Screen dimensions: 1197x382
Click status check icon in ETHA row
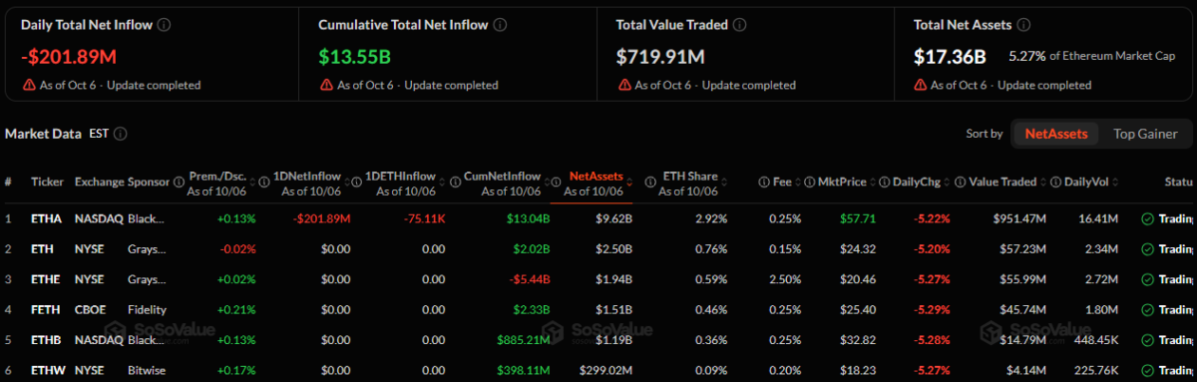coord(1147,218)
